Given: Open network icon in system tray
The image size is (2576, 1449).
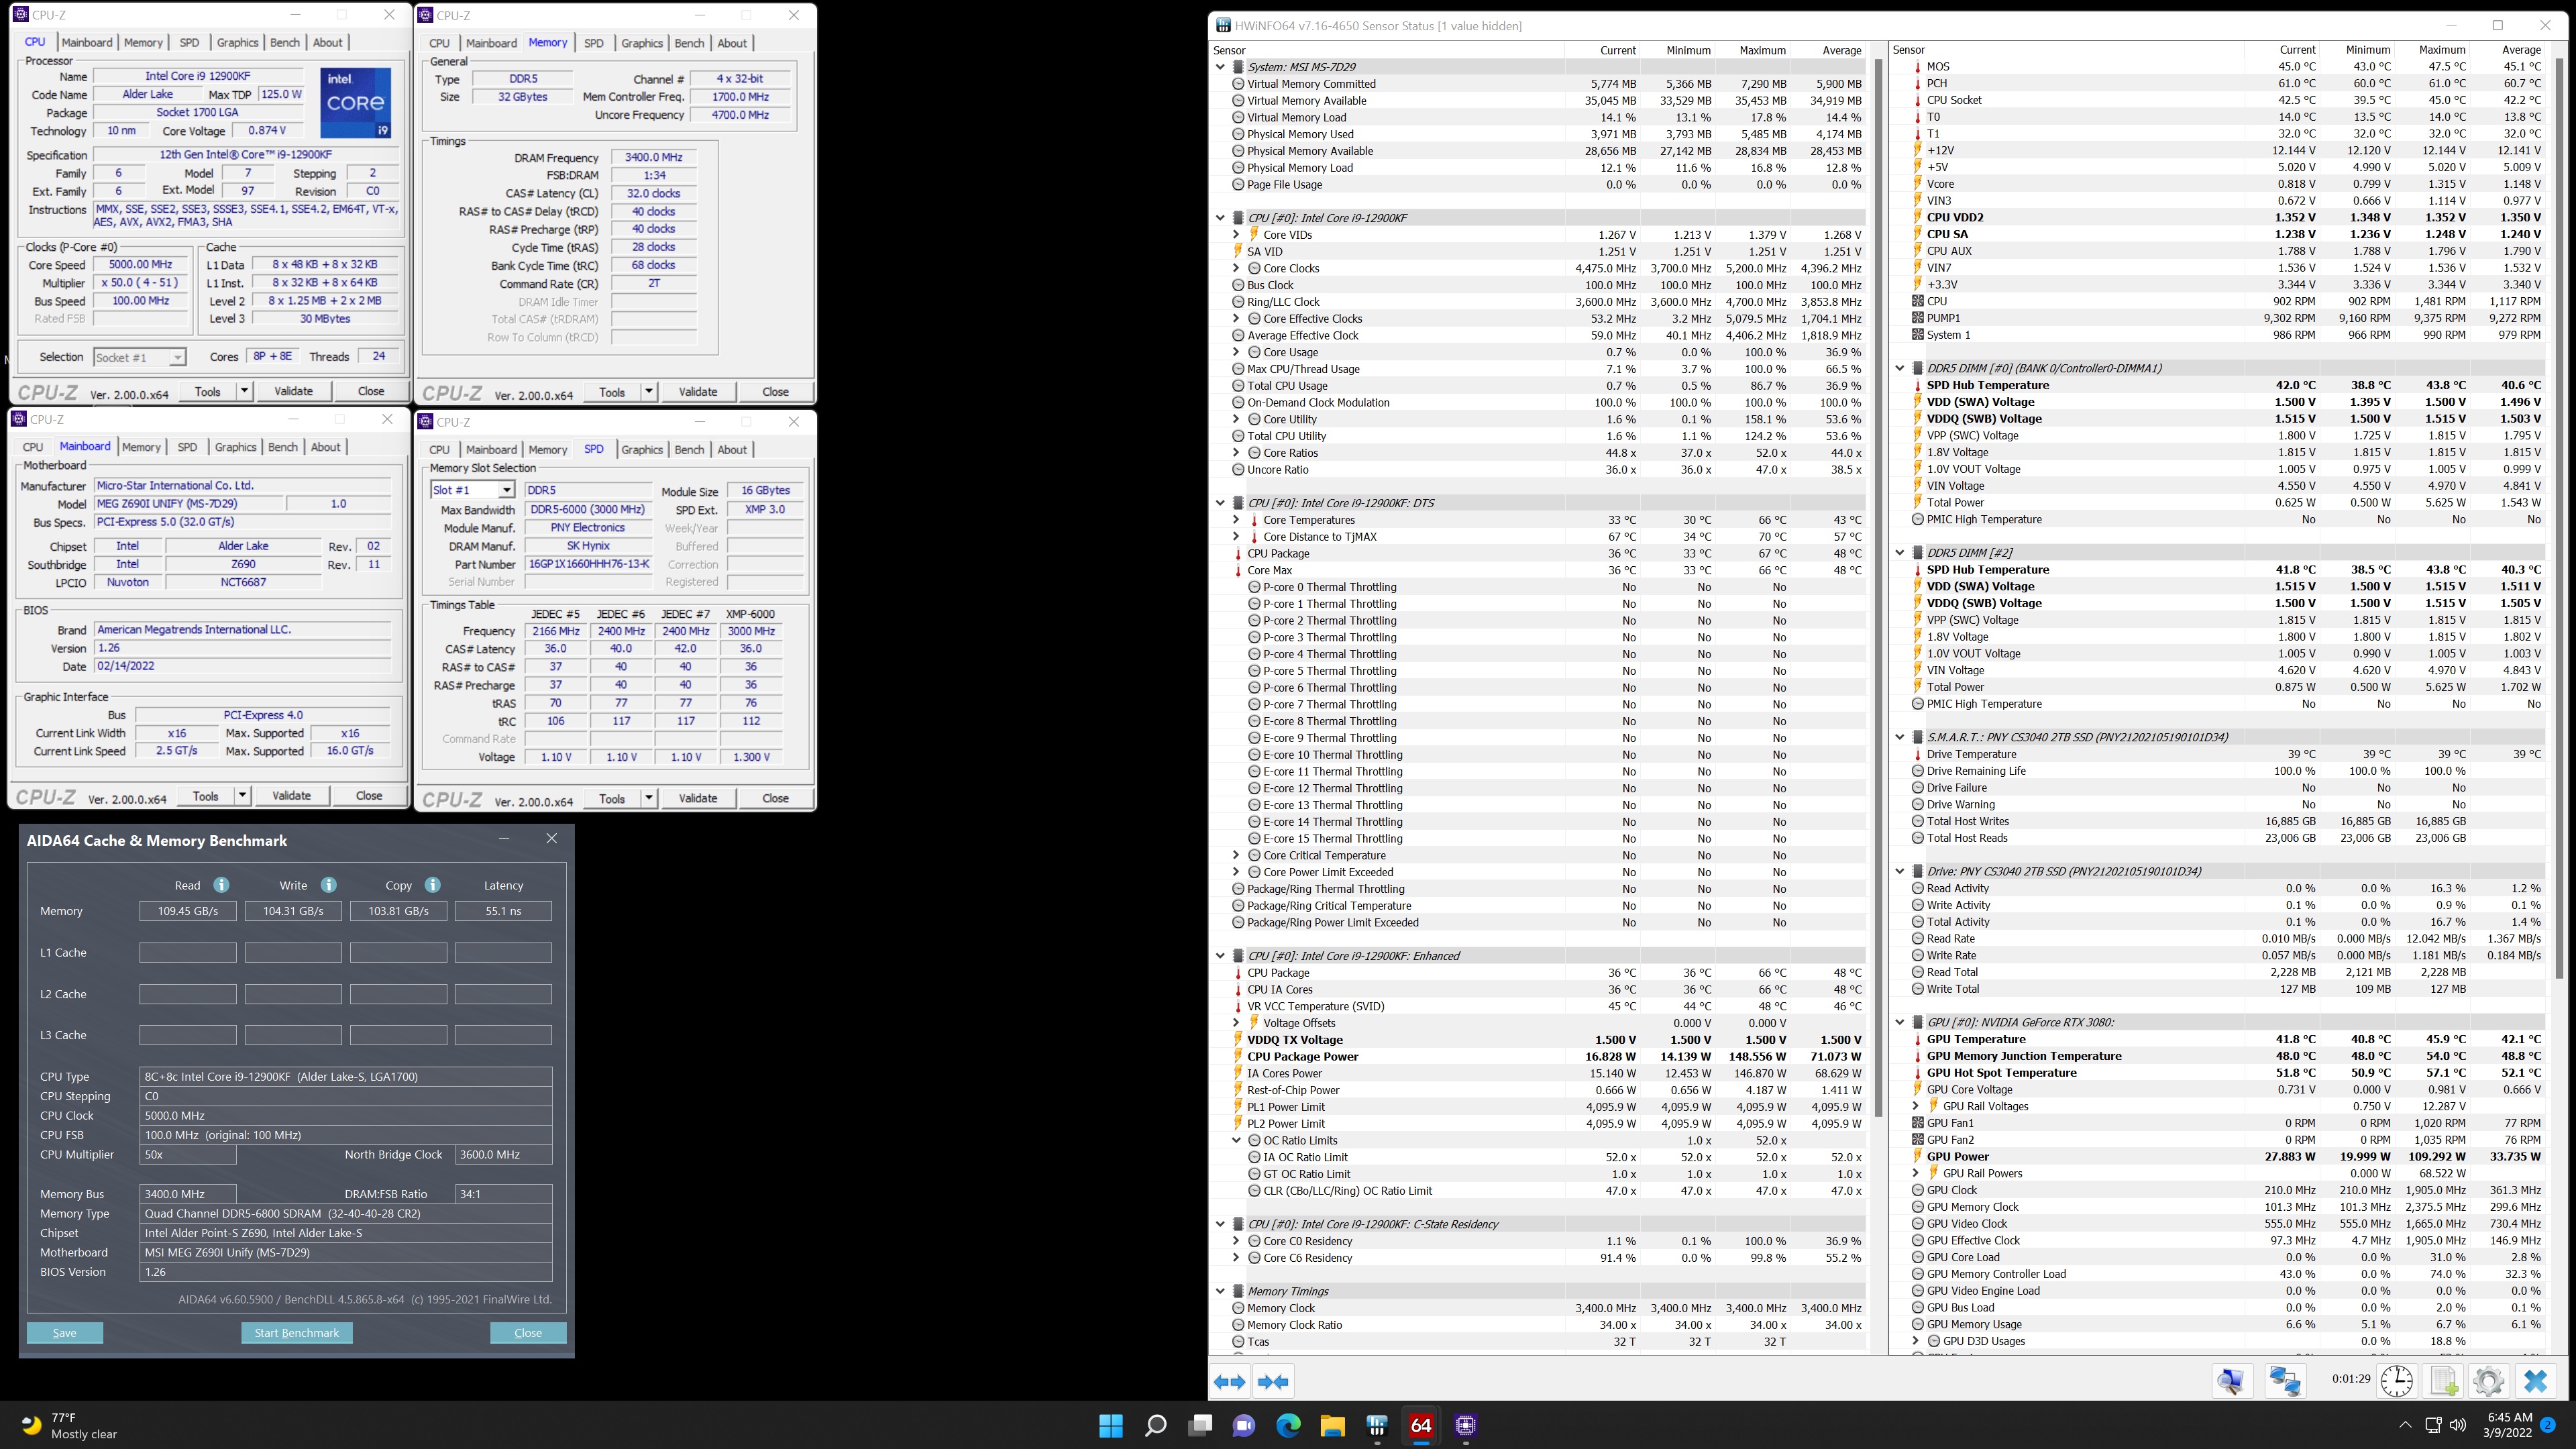Looking at the screenshot, I should tap(2433, 1425).
